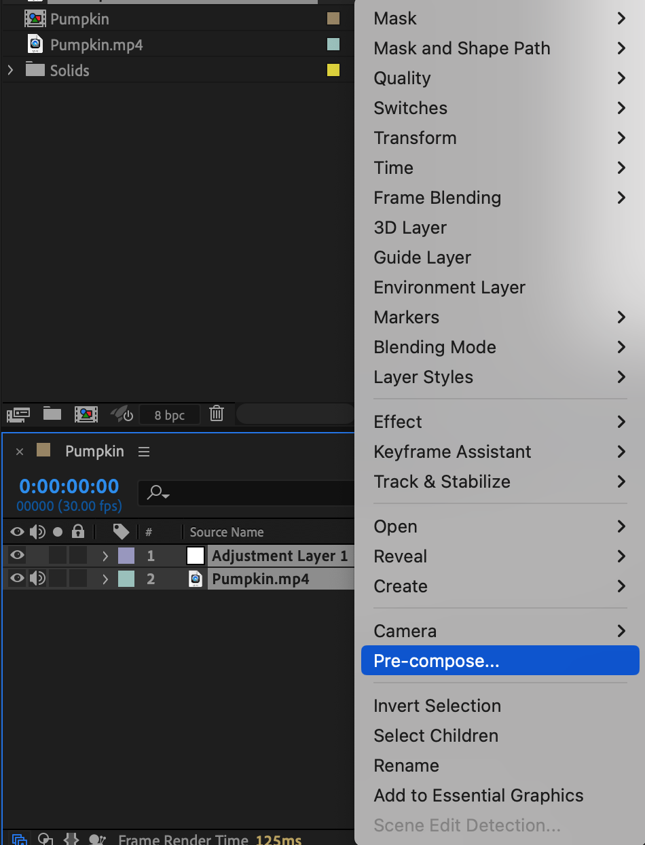Delete selected project item with trash icon
The width and height of the screenshot is (645, 845).
(x=217, y=414)
